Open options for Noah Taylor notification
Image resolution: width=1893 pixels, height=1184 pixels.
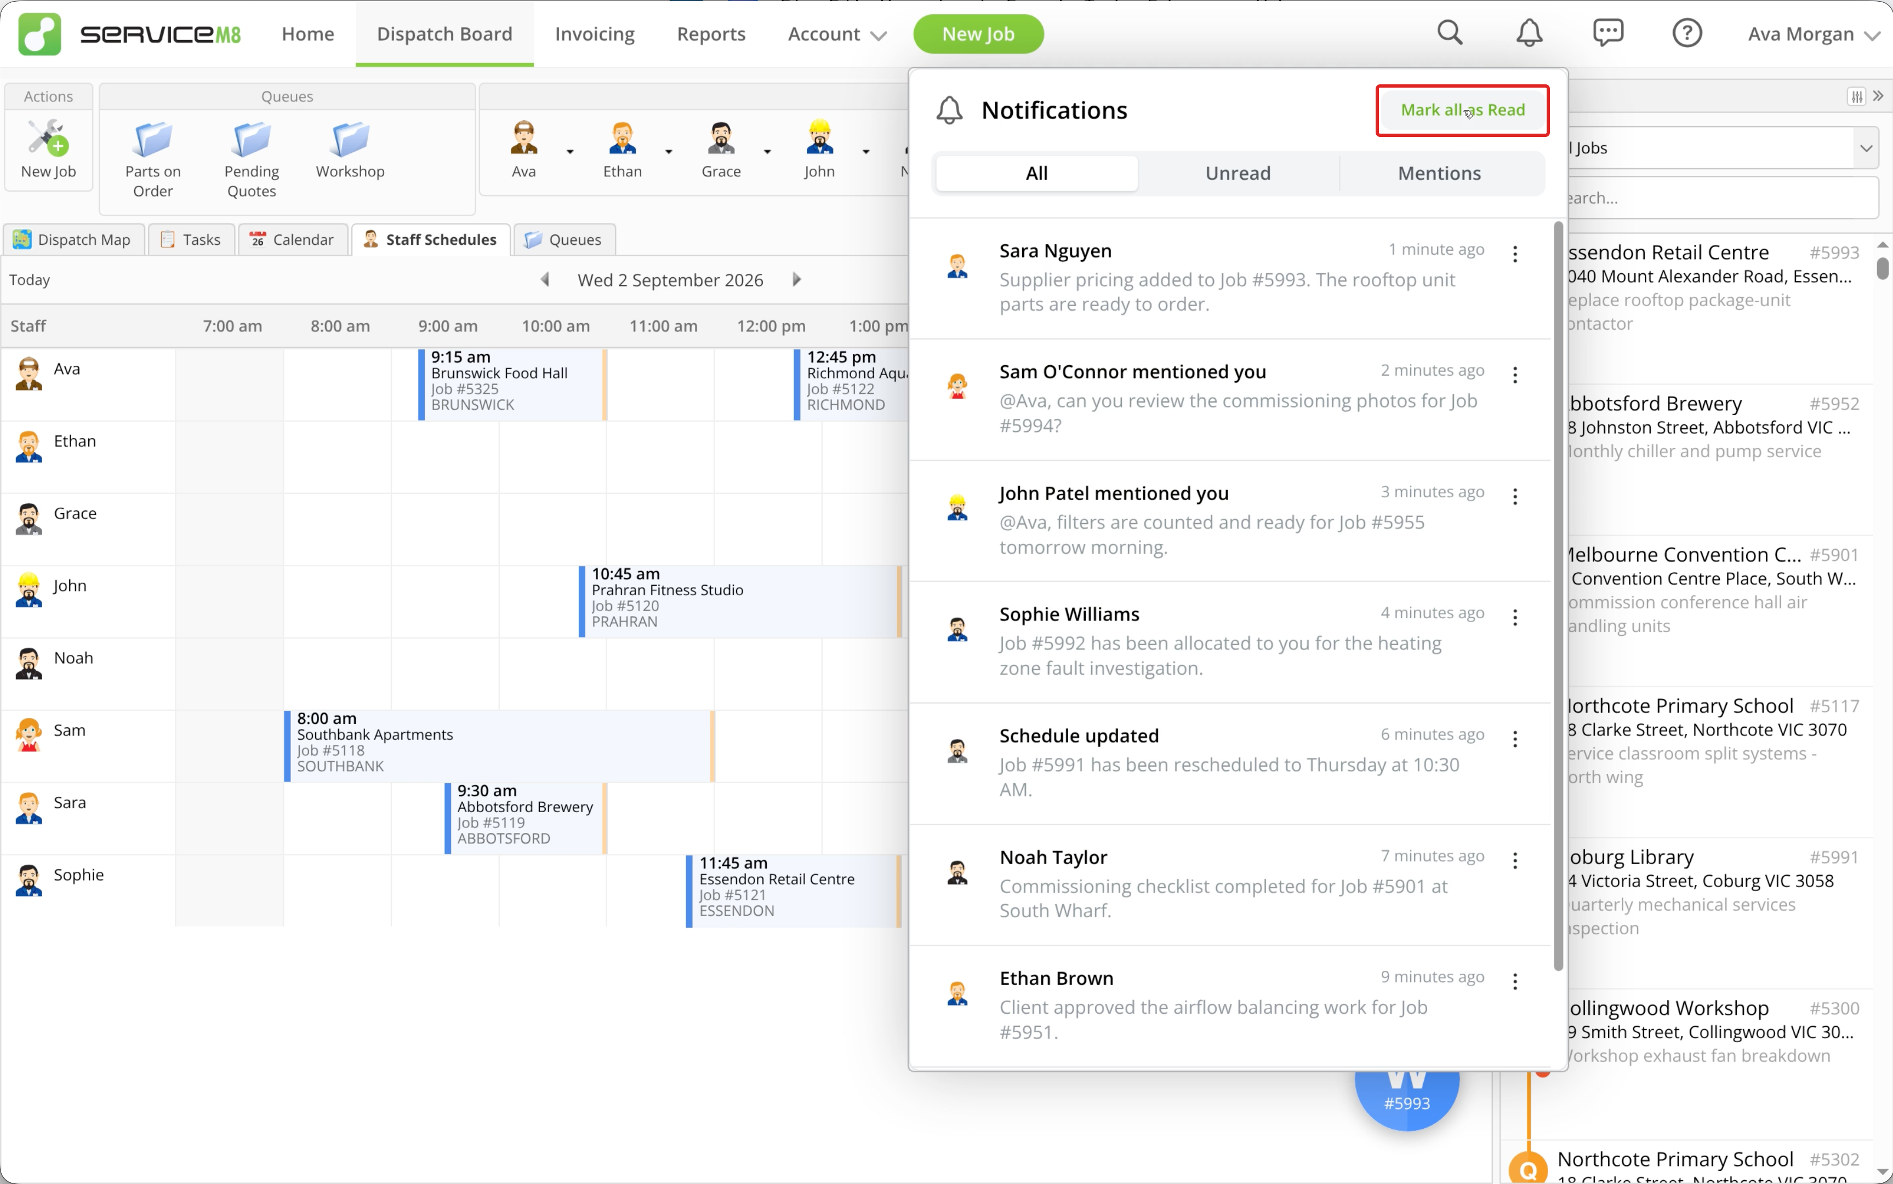coord(1514,860)
